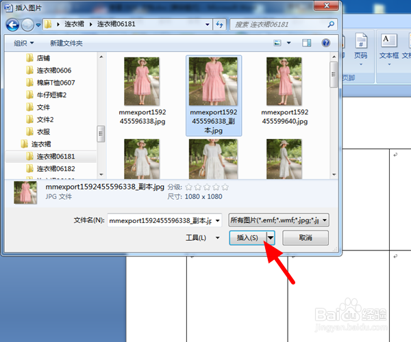Click the magnifier search icon
Image resolution: width=411 pixels, height=342 pixels.
coord(331,25)
